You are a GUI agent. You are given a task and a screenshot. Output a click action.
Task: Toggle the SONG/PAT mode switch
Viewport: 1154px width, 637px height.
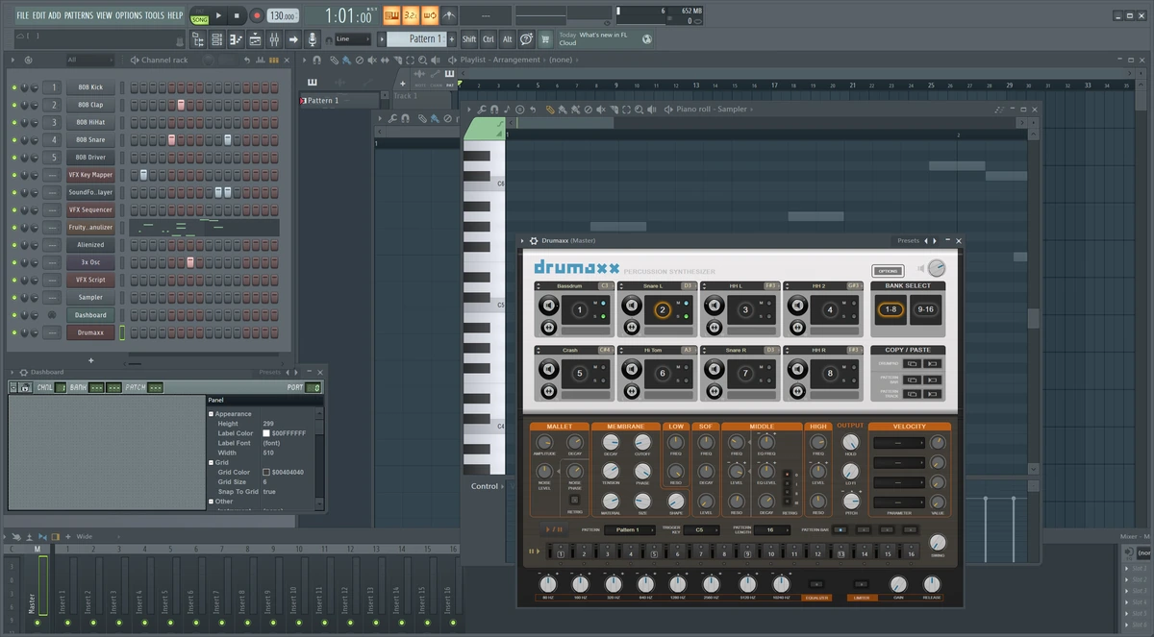coord(199,16)
